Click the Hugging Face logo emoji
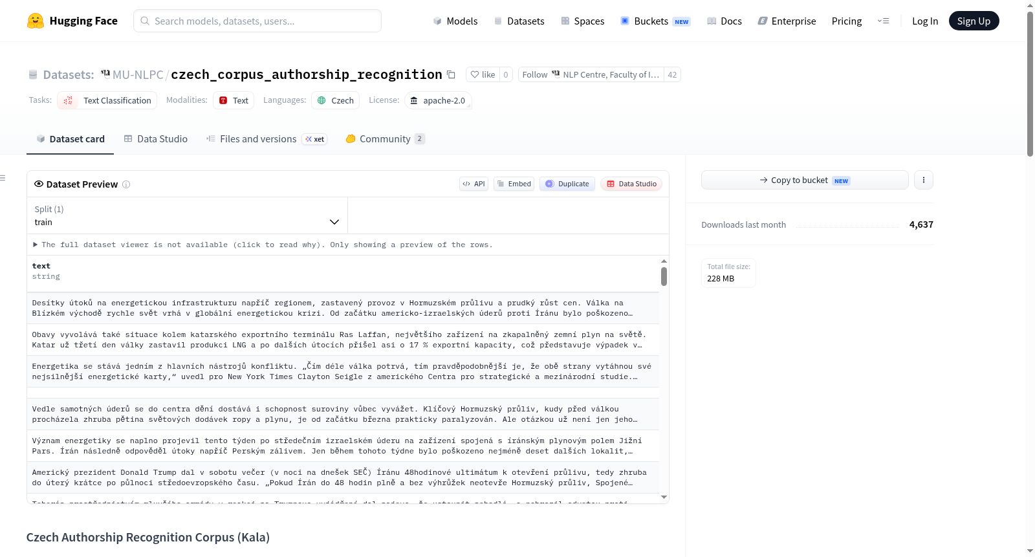1035x557 pixels. point(36,21)
